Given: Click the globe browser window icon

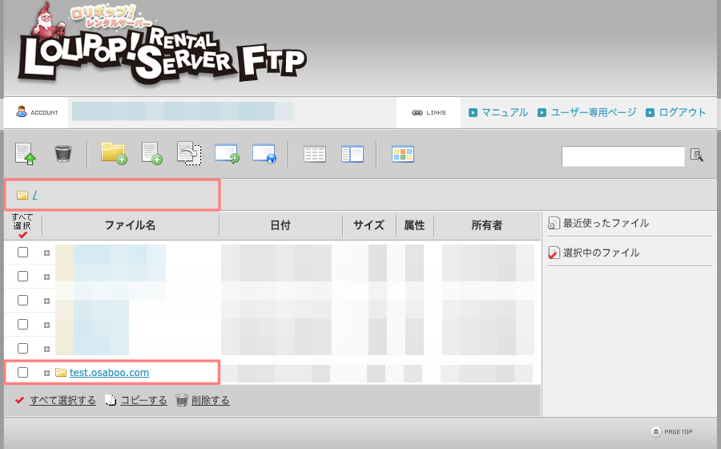Looking at the screenshot, I should [264, 154].
